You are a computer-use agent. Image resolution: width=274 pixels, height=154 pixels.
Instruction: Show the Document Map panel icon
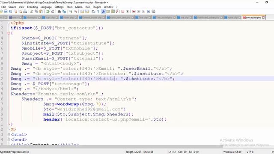[x=113, y=12]
